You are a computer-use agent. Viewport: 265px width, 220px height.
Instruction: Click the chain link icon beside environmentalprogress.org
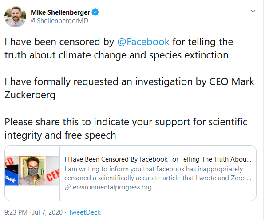[68, 187]
